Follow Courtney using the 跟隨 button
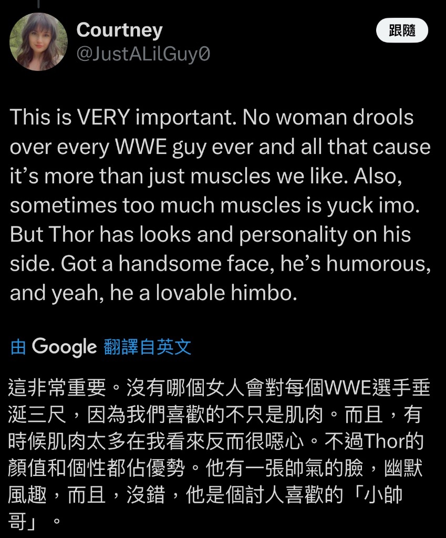 click(x=402, y=30)
